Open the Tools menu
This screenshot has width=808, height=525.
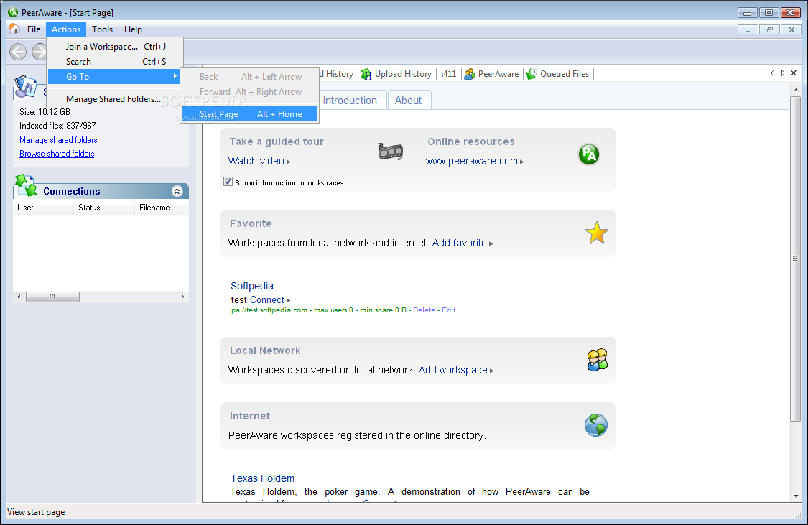(102, 29)
